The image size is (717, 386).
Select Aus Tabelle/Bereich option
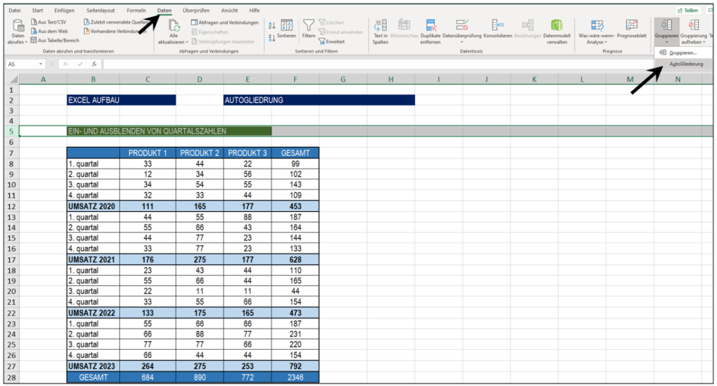coord(55,40)
